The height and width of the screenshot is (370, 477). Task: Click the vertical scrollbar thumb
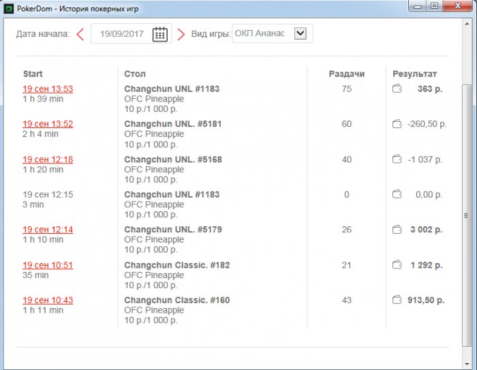(466, 215)
